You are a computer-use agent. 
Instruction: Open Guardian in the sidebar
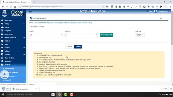coord(8,61)
